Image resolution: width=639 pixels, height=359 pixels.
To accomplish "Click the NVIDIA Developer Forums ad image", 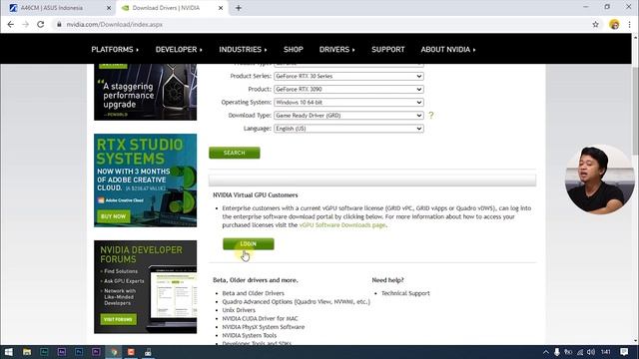I will pos(145,287).
